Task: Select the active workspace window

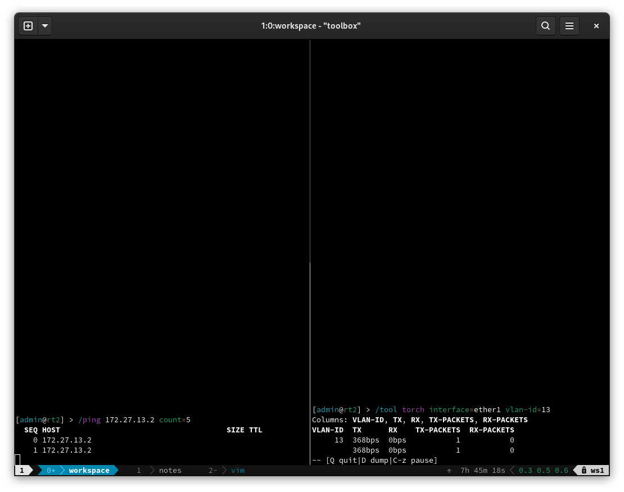Action: click(x=89, y=470)
